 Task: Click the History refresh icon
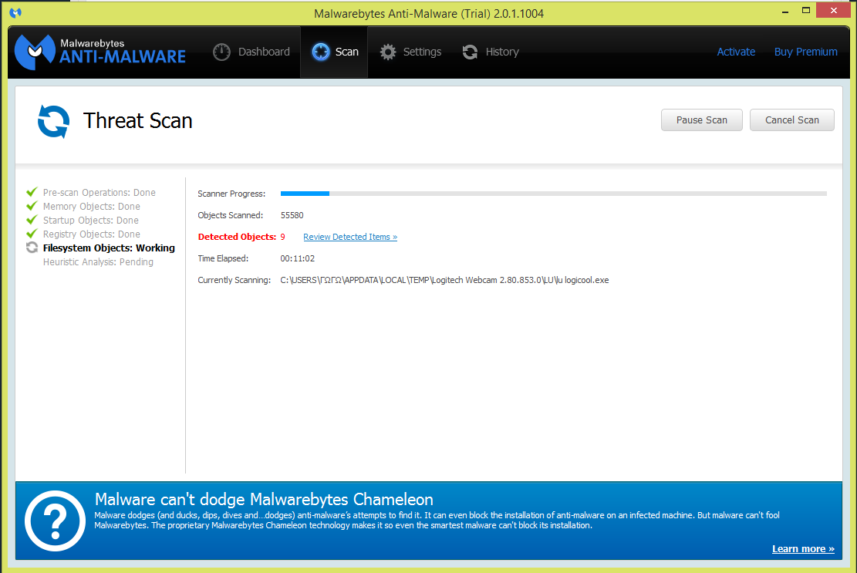point(470,52)
